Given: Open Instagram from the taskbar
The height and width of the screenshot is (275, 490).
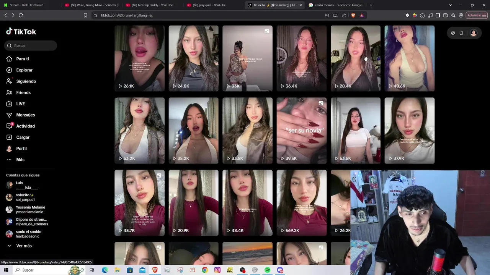Looking at the screenshot, I should 217,270.
